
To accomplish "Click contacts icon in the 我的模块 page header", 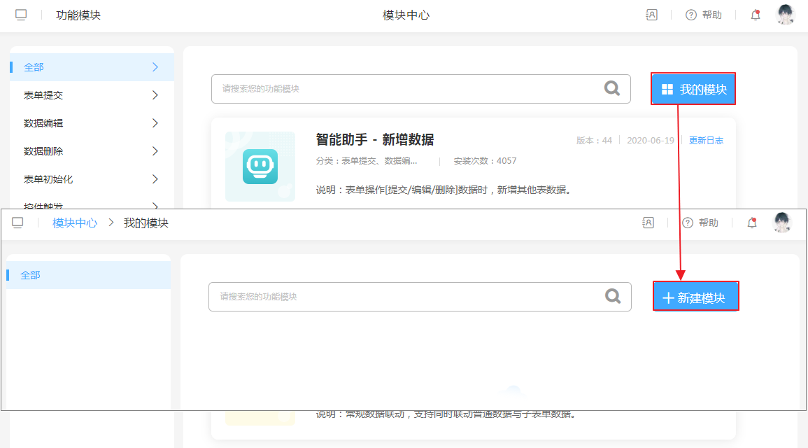I will [648, 223].
